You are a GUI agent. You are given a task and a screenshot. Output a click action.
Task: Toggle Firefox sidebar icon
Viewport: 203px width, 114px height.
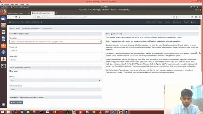196,17
